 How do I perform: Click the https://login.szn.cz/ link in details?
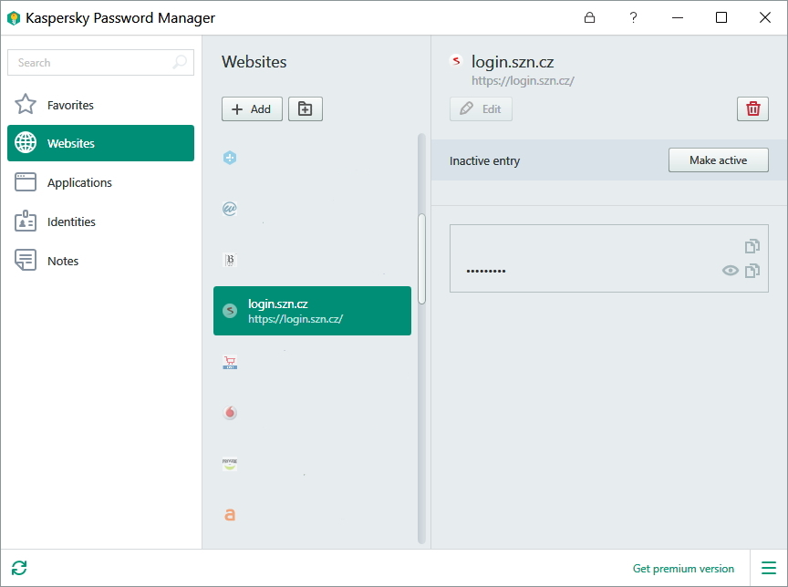pos(523,81)
